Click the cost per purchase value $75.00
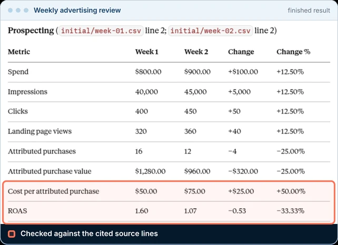Image resolution: width=338 pixels, height=245 pixels. pyautogui.click(x=195, y=191)
